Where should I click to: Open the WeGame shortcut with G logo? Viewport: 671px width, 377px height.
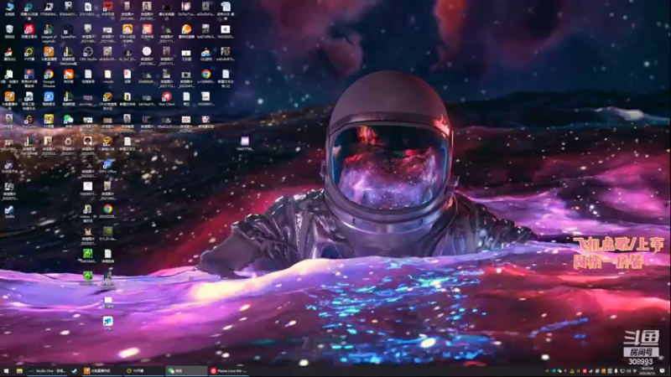pos(29,121)
